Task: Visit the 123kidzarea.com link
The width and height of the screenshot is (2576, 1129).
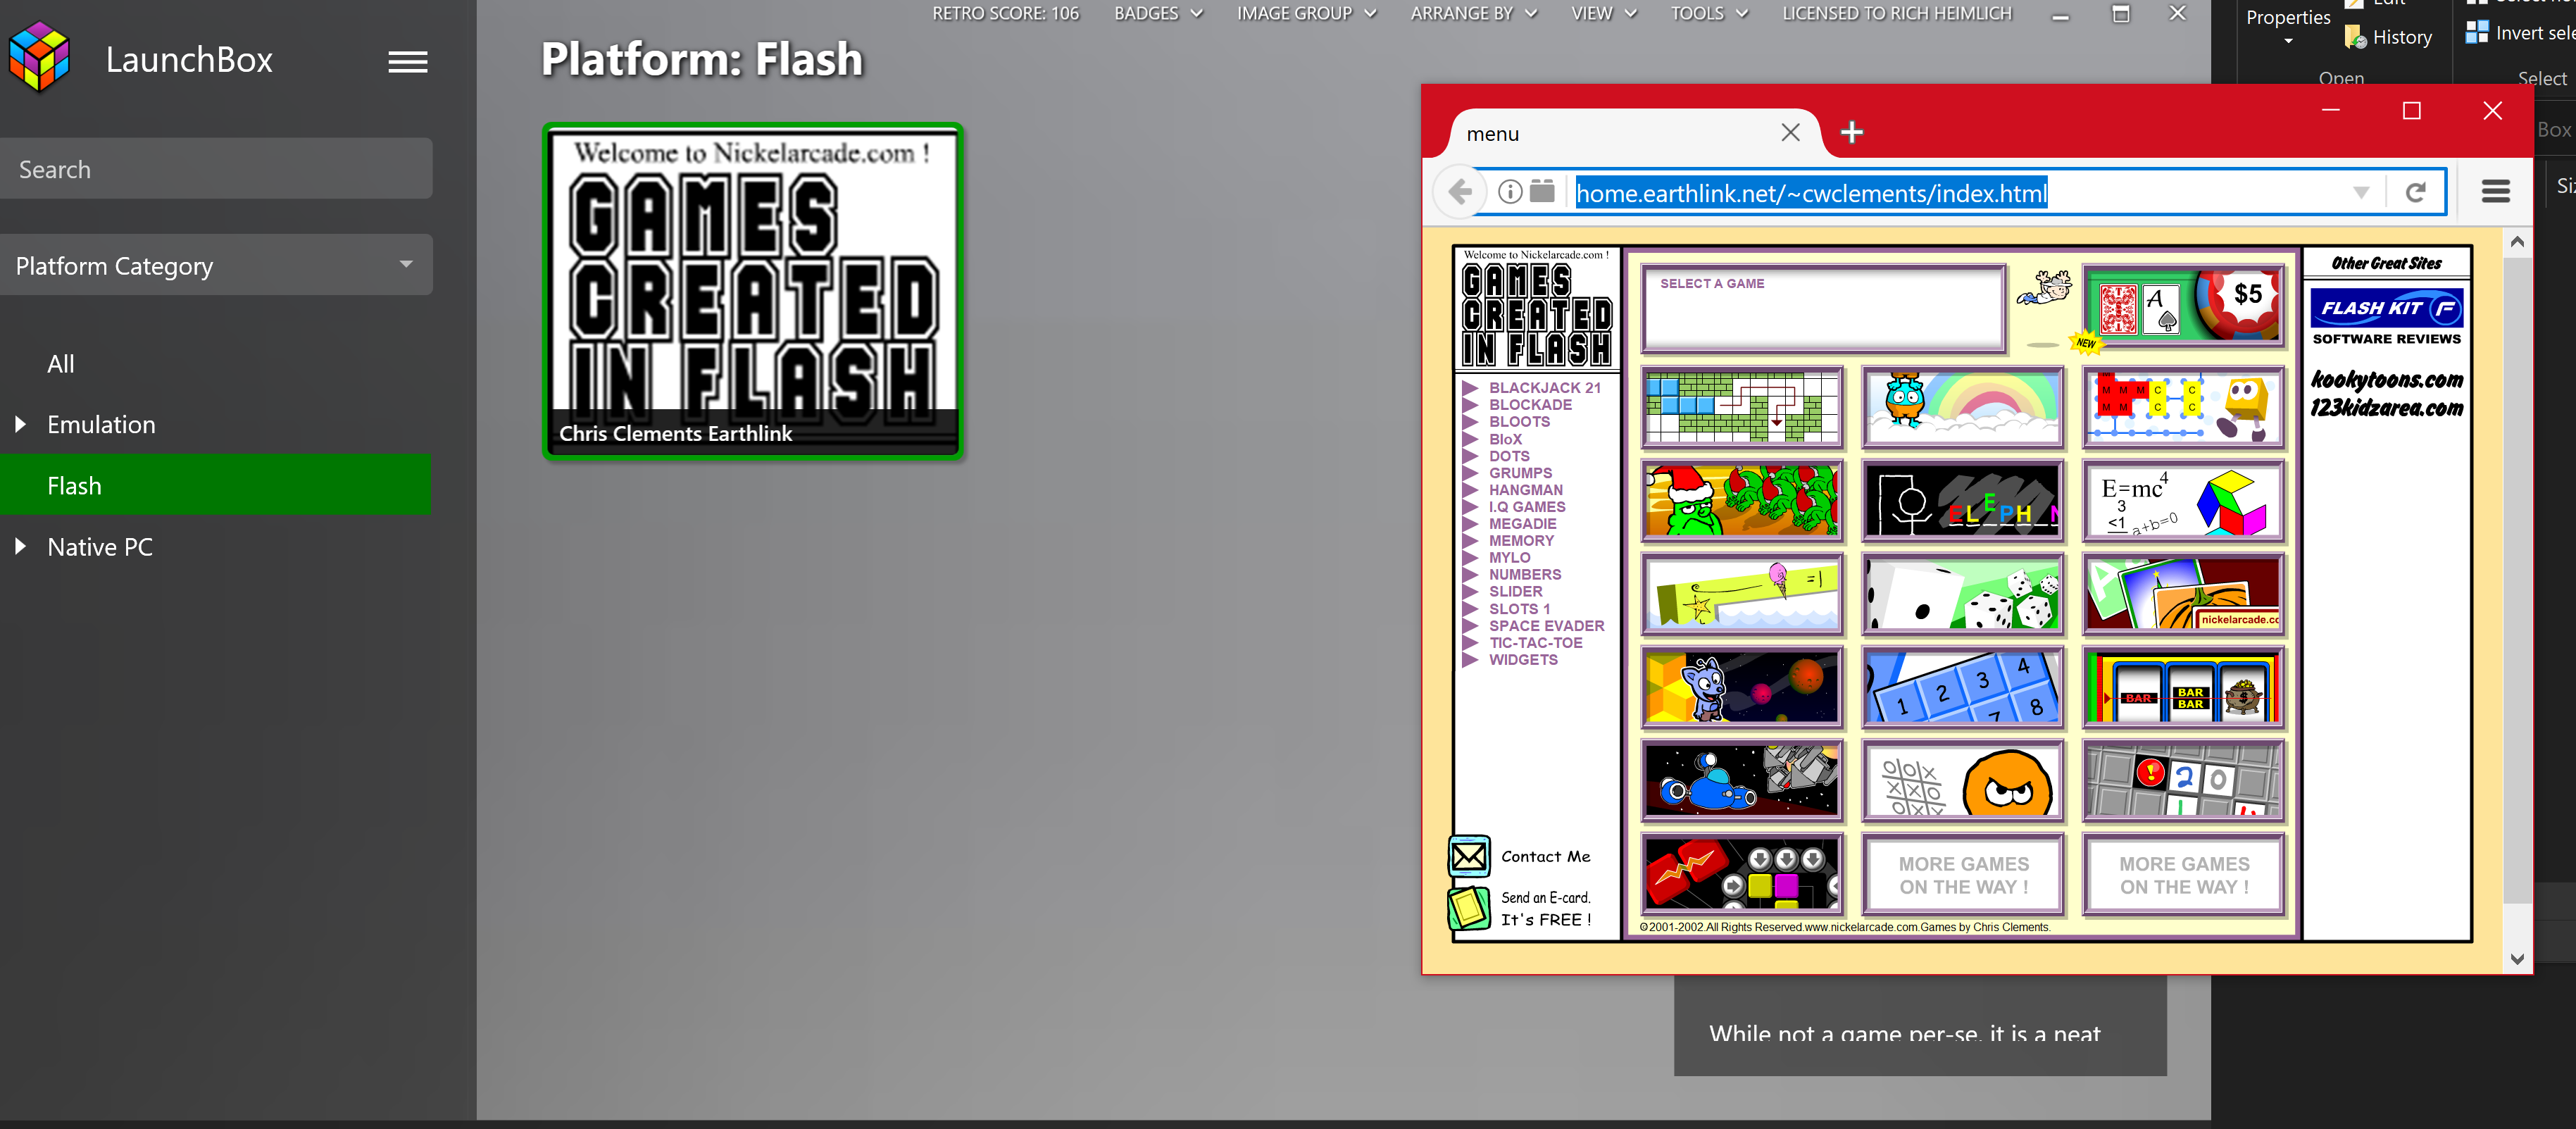Action: coord(2386,407)
